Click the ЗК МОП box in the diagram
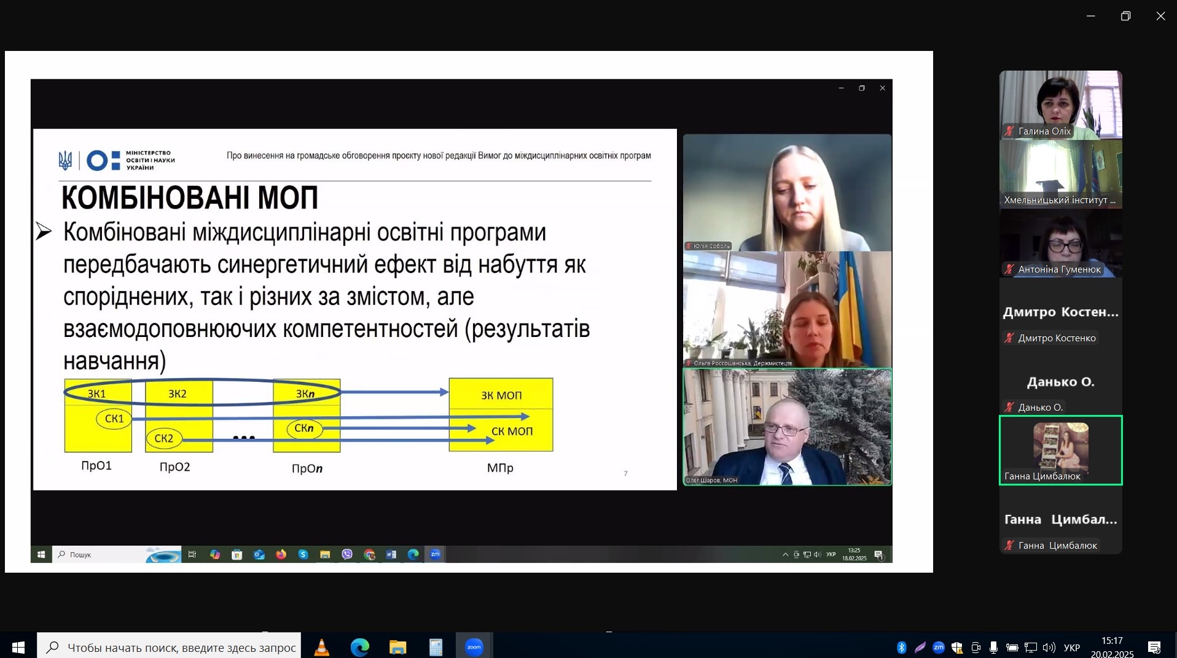The width and height of the screenshot is (1177, 658). click(501, 395)
